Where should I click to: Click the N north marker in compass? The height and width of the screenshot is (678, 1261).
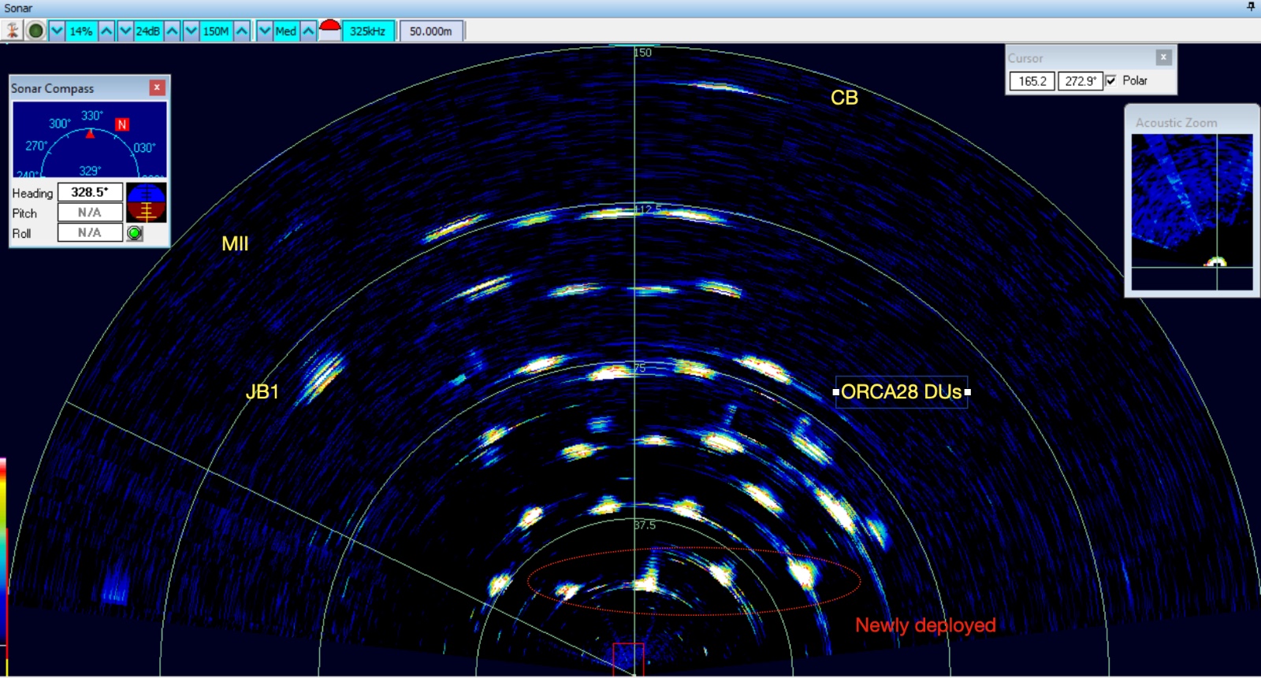tap(121, 124)
